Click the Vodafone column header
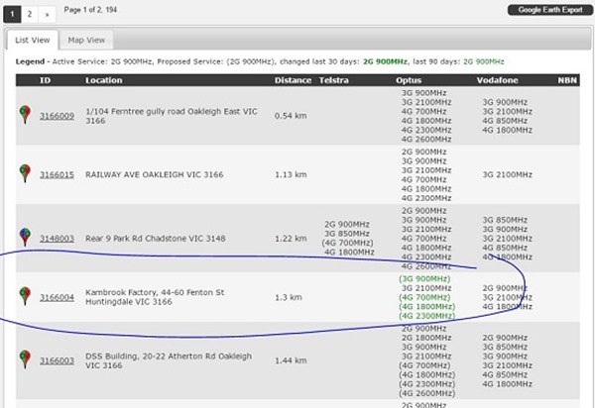 tap(497, 80)
